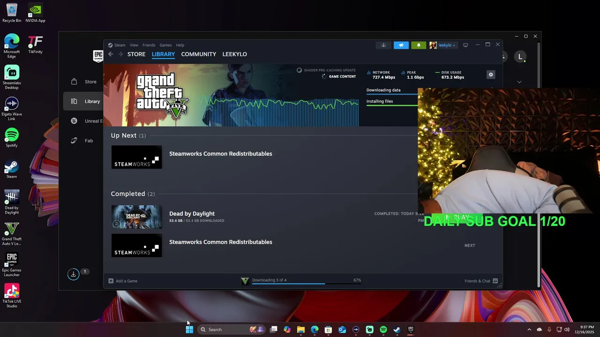This screenshot has height=337, width=600.
Task: Click the blue announcements megaphone button
Action: (x=401, y=45)
